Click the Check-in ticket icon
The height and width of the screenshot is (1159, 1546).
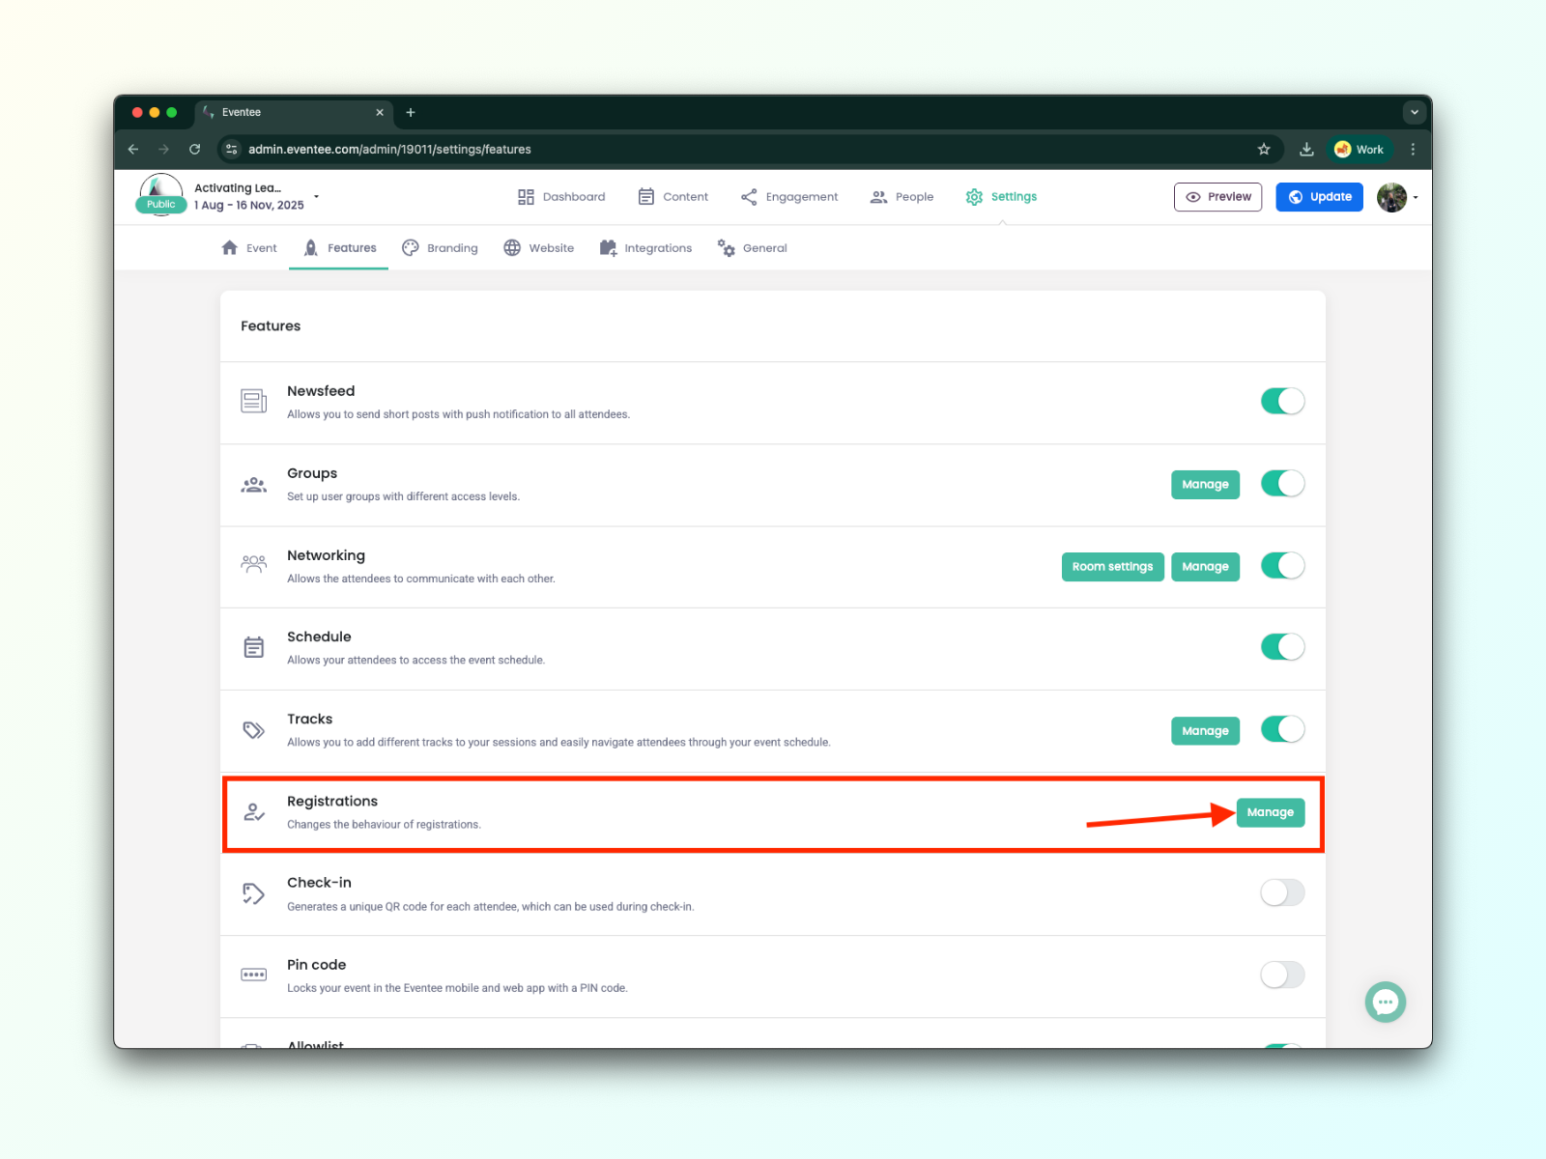click(253, 893)
